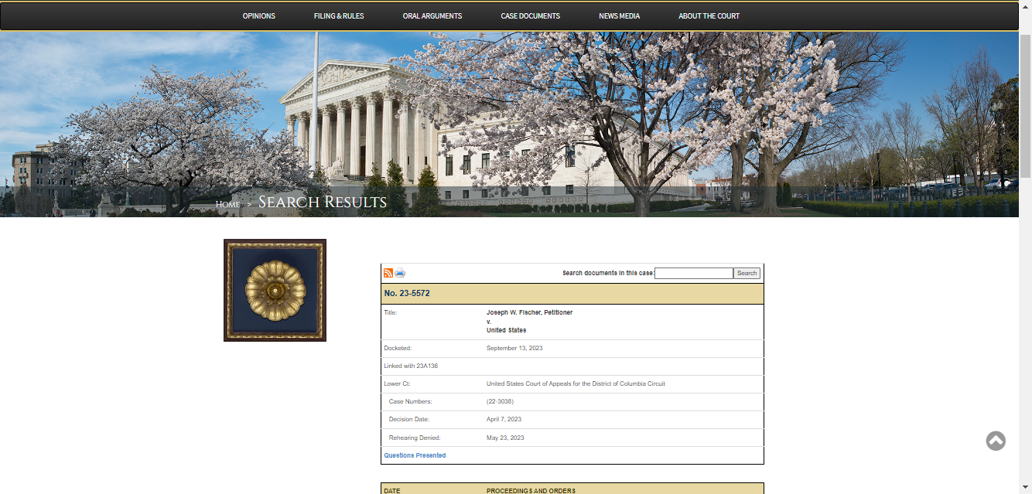Select the docketed date September 13, 2023
The height and width of the screenshot is (494, 1032).
click(x=514, y=348)
